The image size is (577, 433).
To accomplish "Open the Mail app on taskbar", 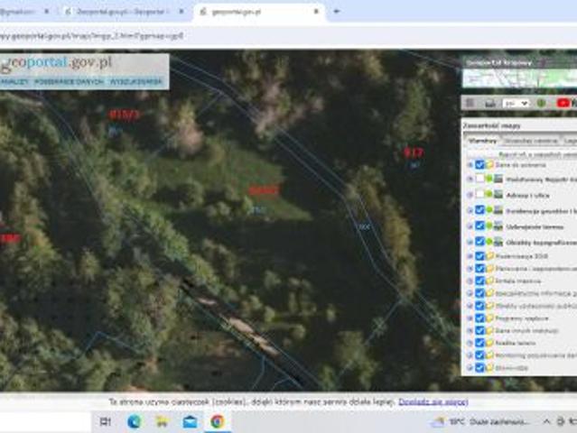I will click(190, 421).
